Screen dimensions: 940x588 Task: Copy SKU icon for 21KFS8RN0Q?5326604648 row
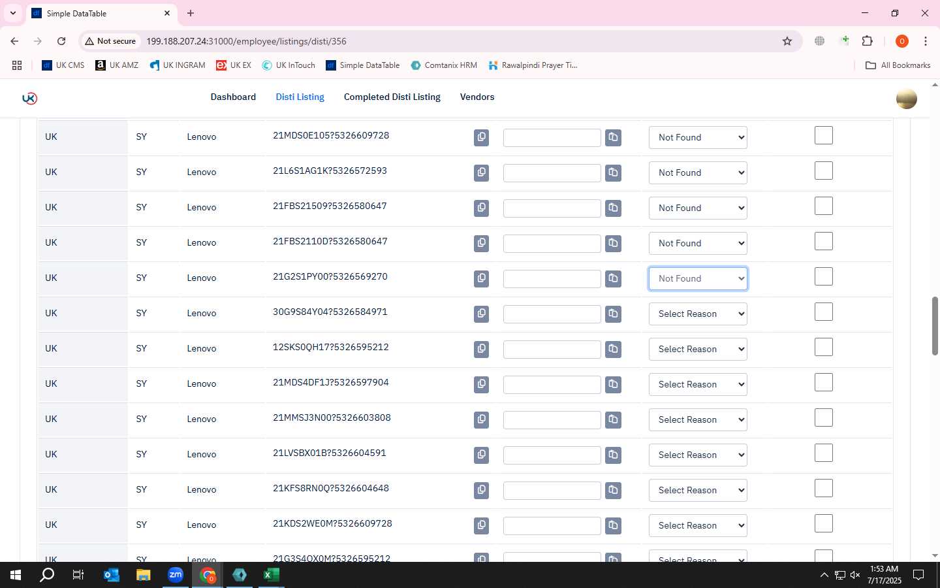pyautogui.click(x=481, y=490)
